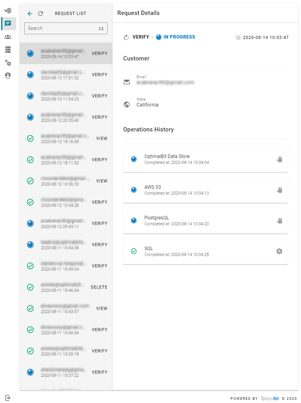Select request dated 2020-08-12 09:43:11

point(66,224)
